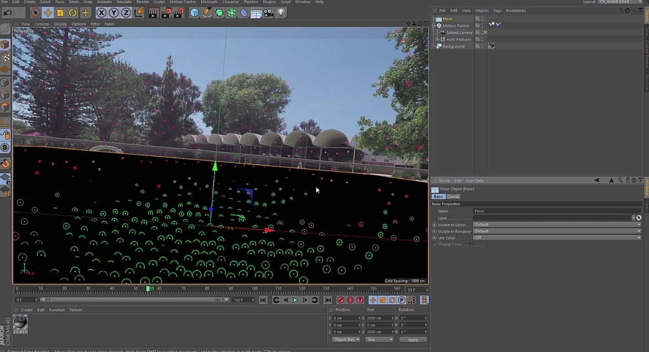Screen dimensions: 649x352
Task: Open the green generators (subdivision) icon
Action: tap(219, 13)
